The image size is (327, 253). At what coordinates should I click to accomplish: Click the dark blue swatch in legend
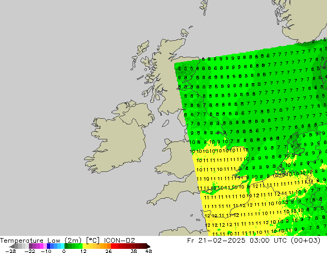pos(48,246)
